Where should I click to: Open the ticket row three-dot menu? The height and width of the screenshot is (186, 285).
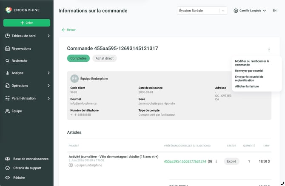(216, 161)
